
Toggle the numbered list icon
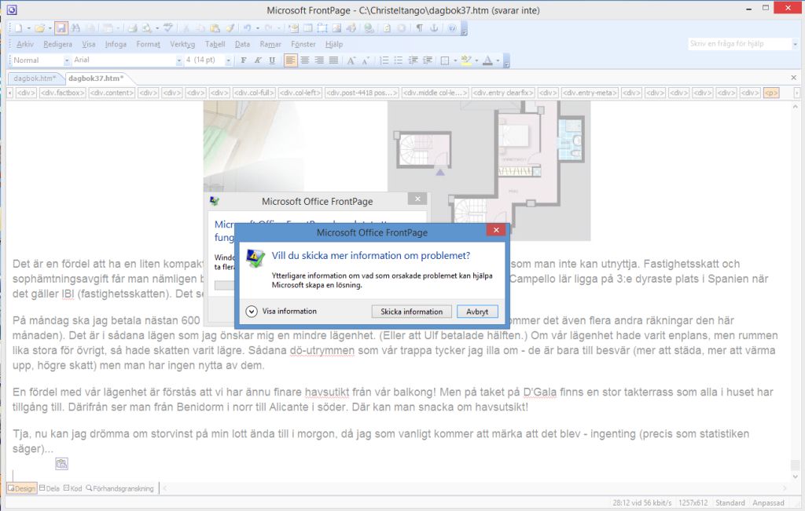coord(384,60)
